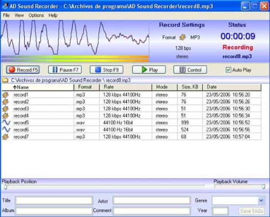Click the AD Sound Recorder title bar icon
The height and width of the screenshot is (217, 270).
click(x=5, y=6)
